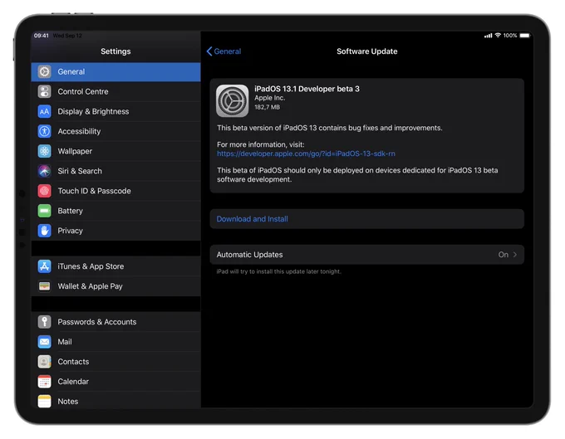Tap the green Battery icon

tap(44, 211)
